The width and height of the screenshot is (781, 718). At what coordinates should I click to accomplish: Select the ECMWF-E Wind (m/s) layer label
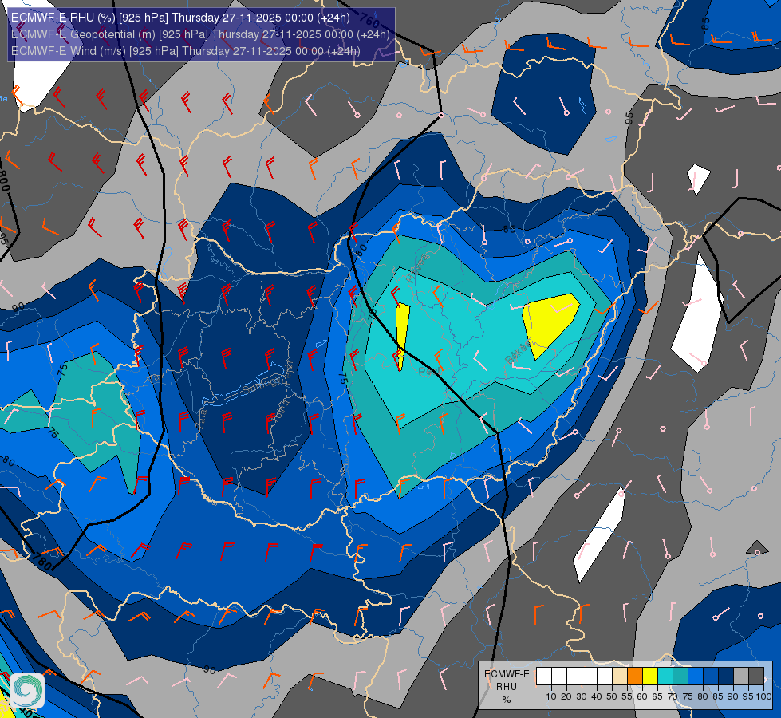pyautogui.click(x=185, y=51)
